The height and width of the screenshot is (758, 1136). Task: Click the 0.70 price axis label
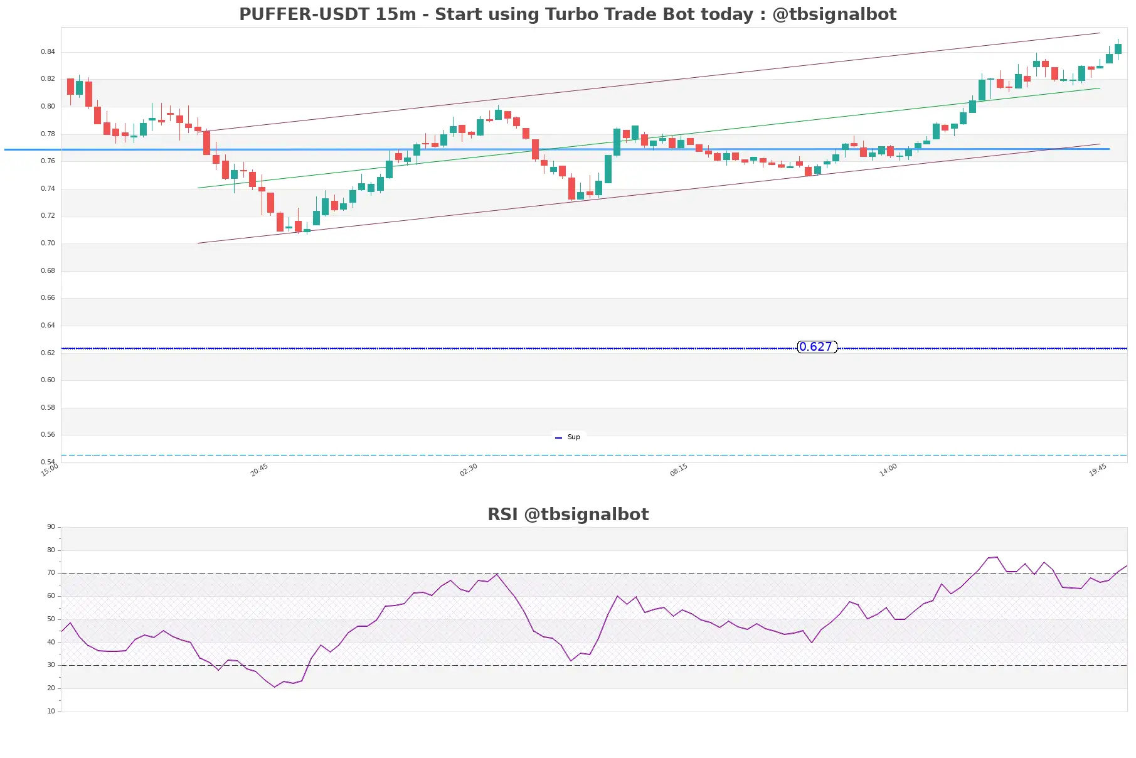click(48, 243)
